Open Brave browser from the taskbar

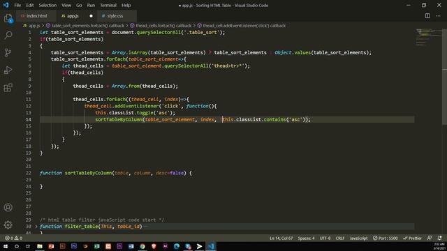[154, 246]
